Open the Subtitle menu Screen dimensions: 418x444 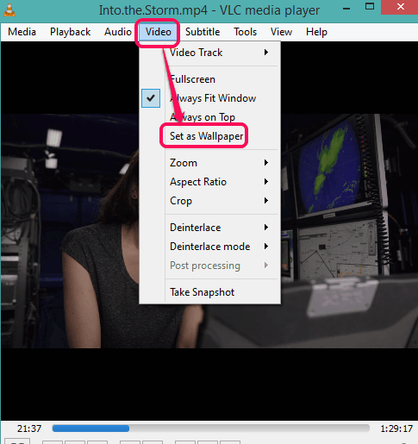point(203,32)
